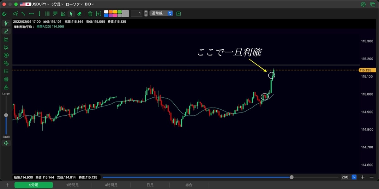Click the trash delete icon
This screenshot has height=189, width=379.
90,14
